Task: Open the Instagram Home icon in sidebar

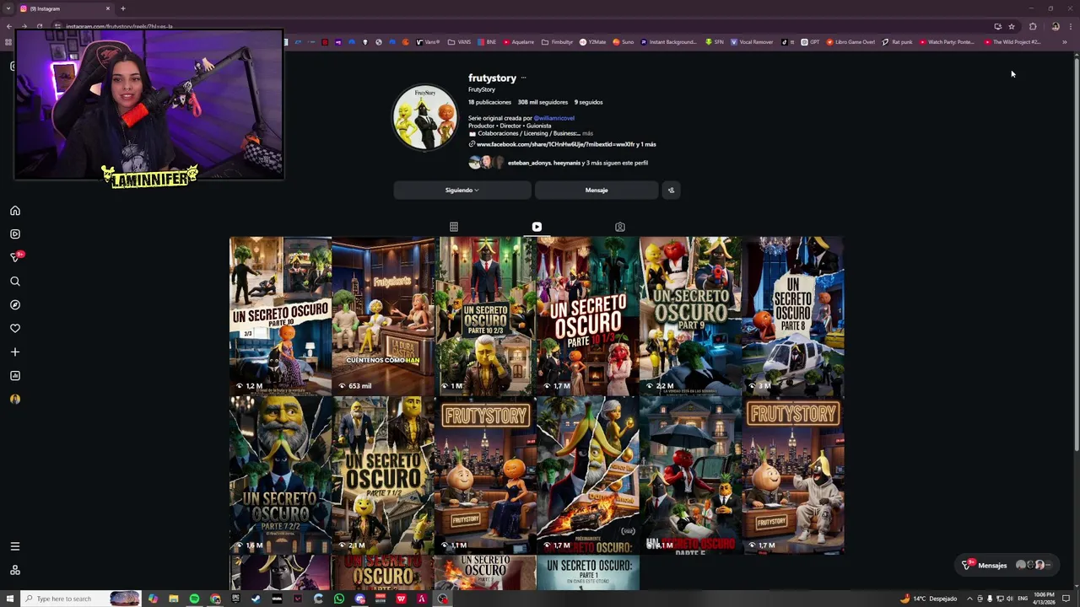Action: click(x=14, y=211)
